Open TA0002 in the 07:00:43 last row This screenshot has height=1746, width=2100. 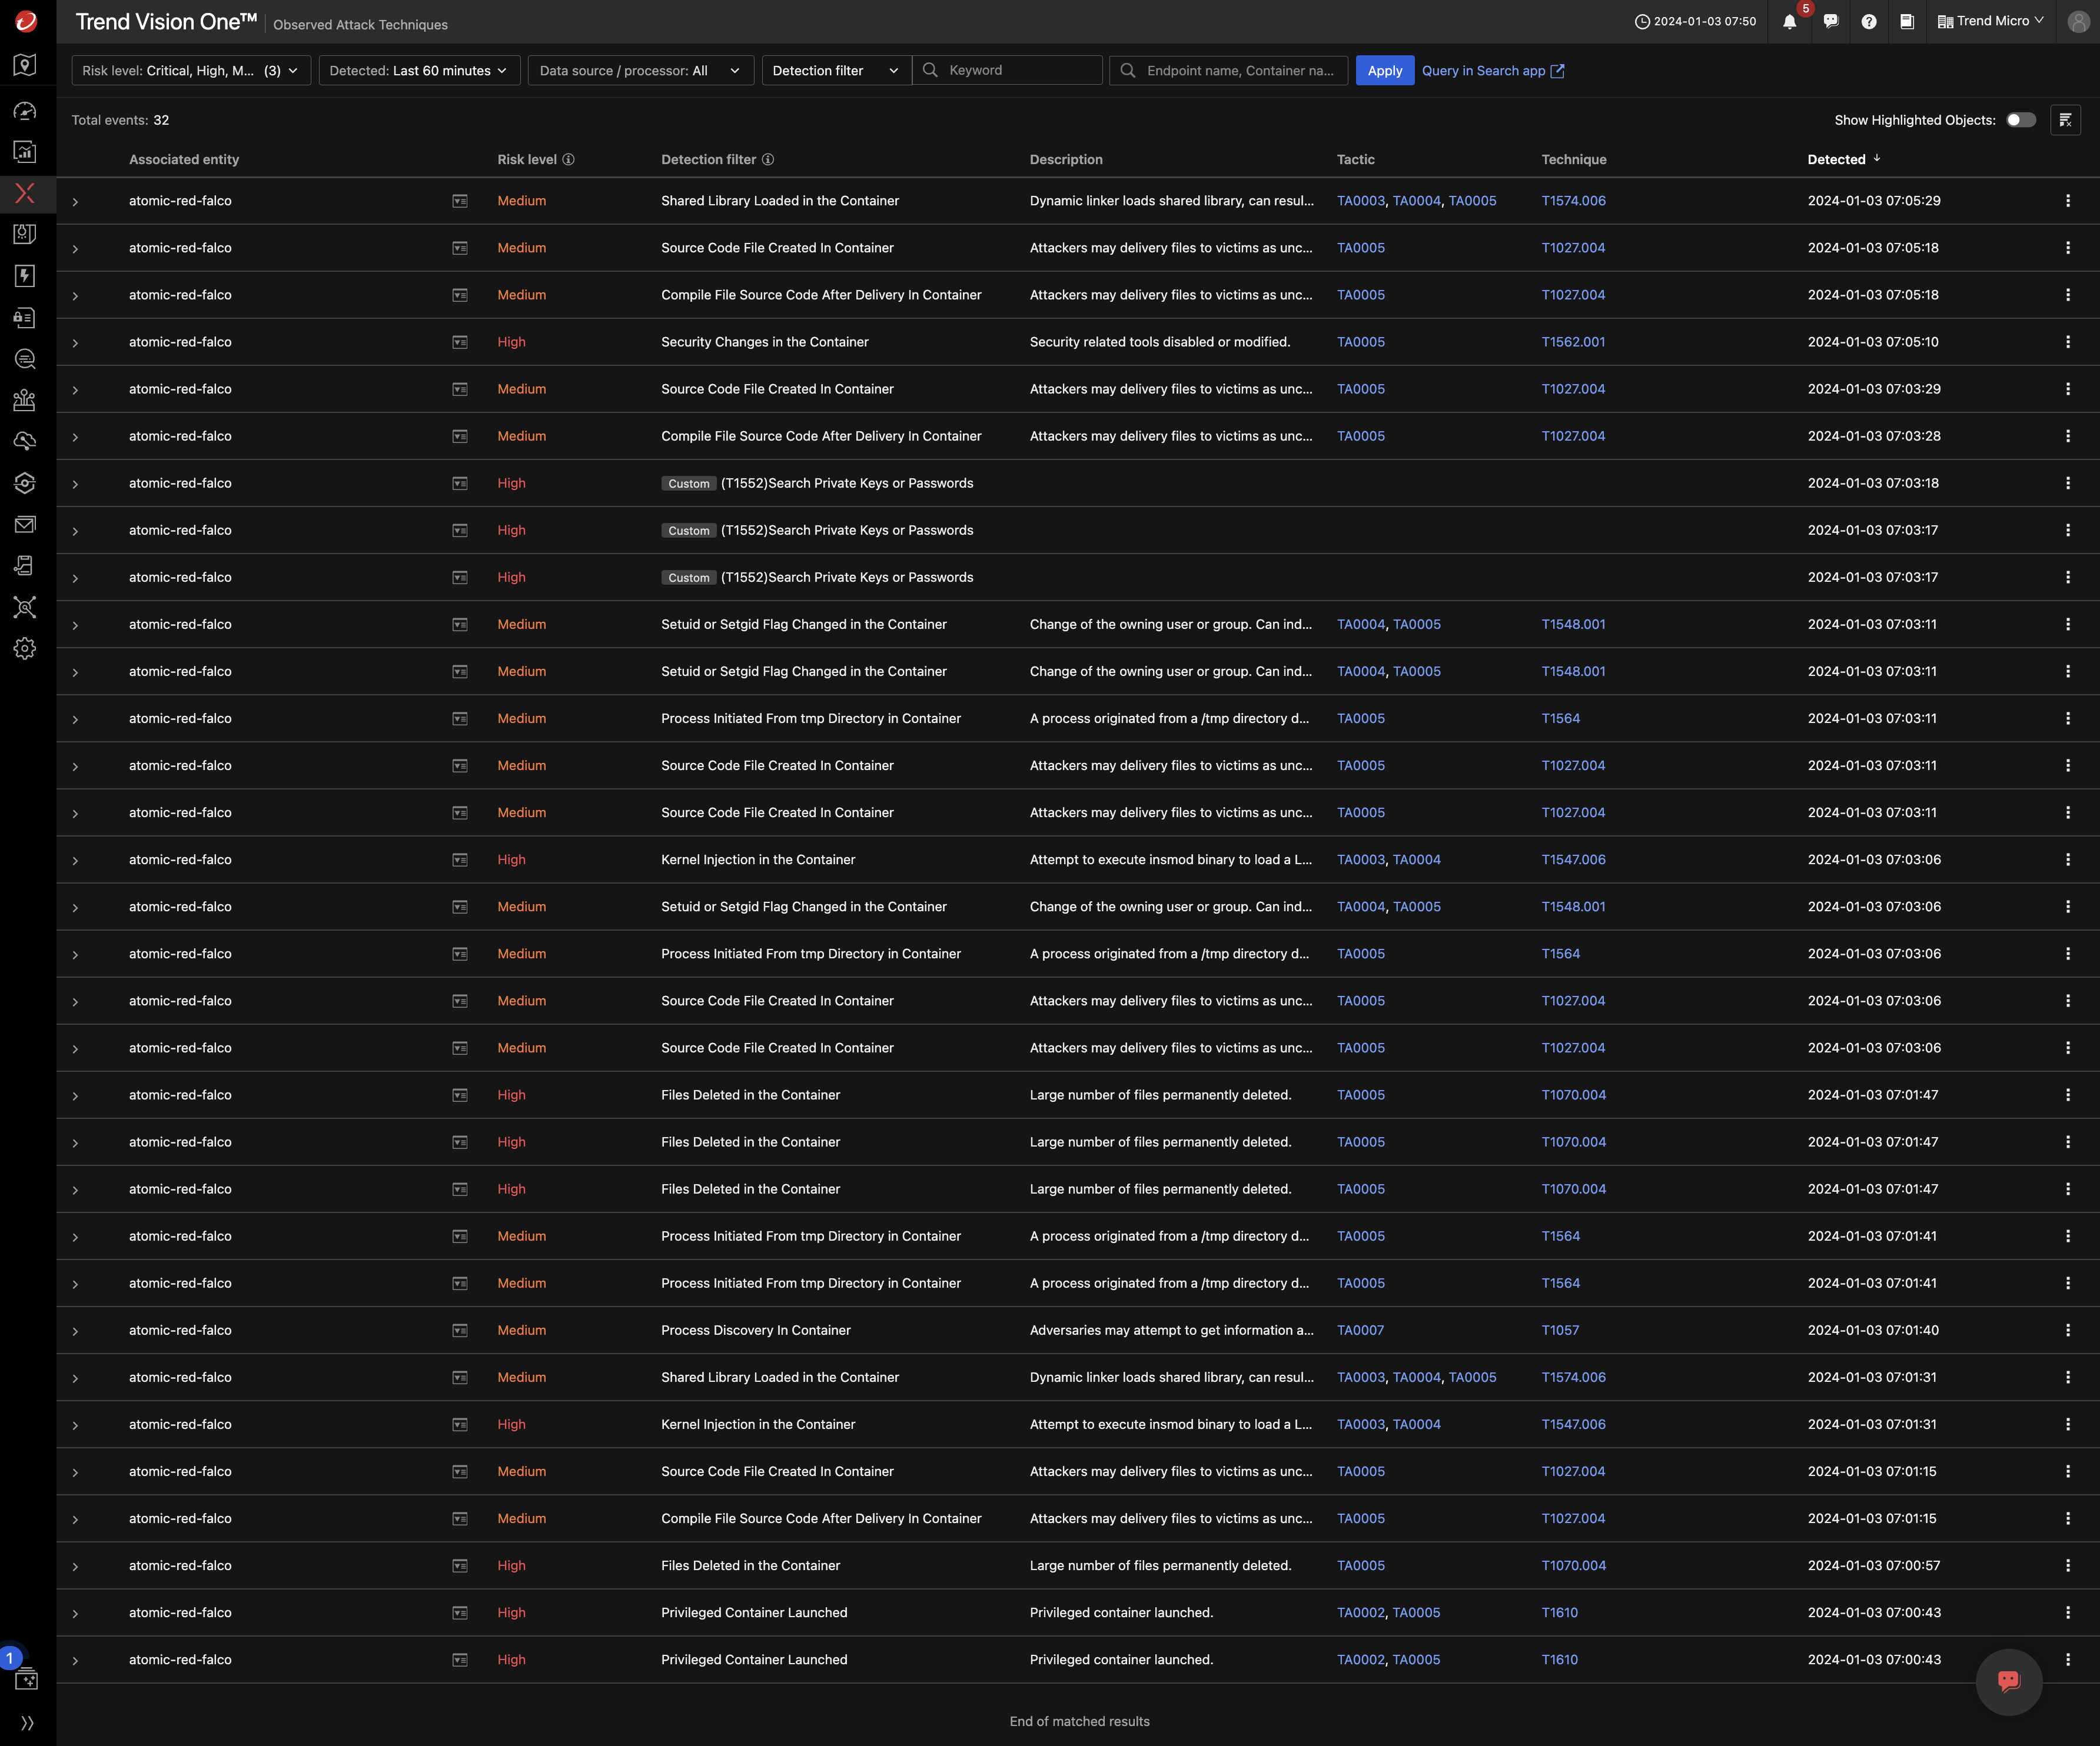(1360, 1660)
